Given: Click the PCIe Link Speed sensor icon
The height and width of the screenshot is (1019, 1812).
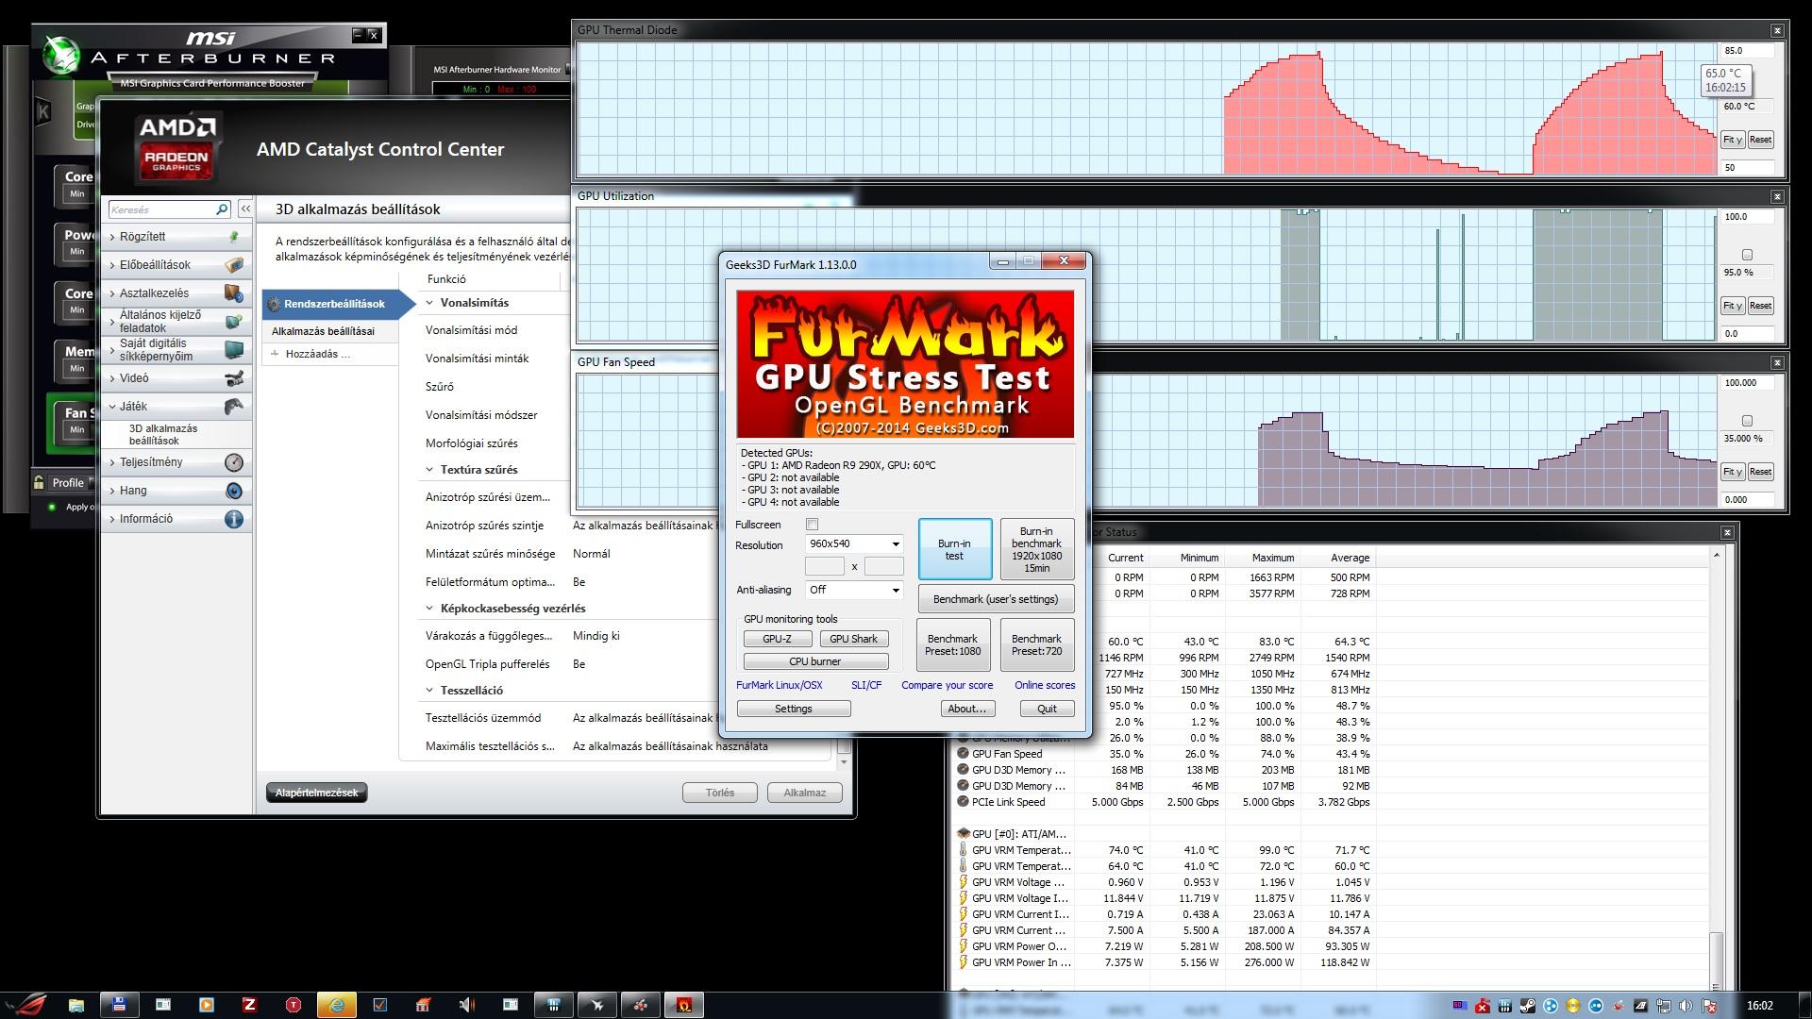Looking at the screenshot, I should point(963,802).
